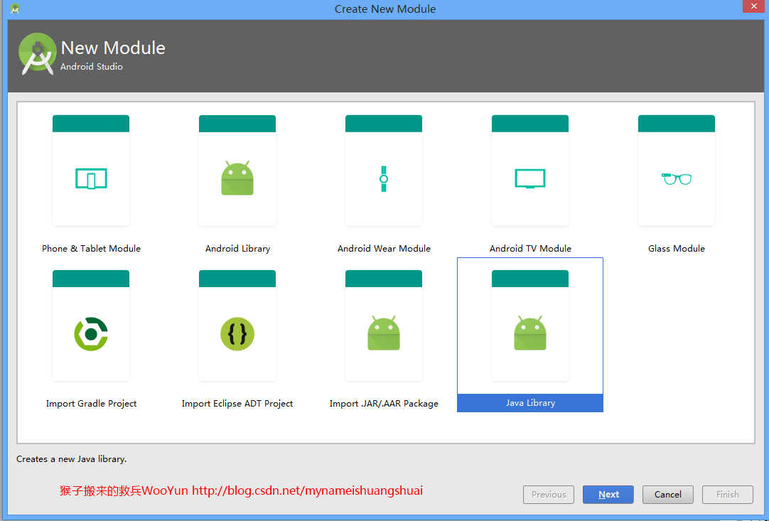Choose the Glass Module glasses icon
The image size is (769, 521).
(x=677, y=178)
